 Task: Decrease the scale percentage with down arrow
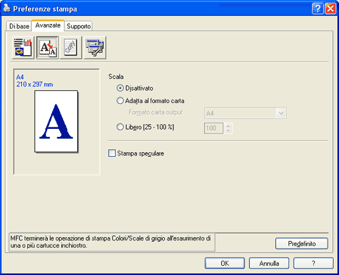point(228,131)
